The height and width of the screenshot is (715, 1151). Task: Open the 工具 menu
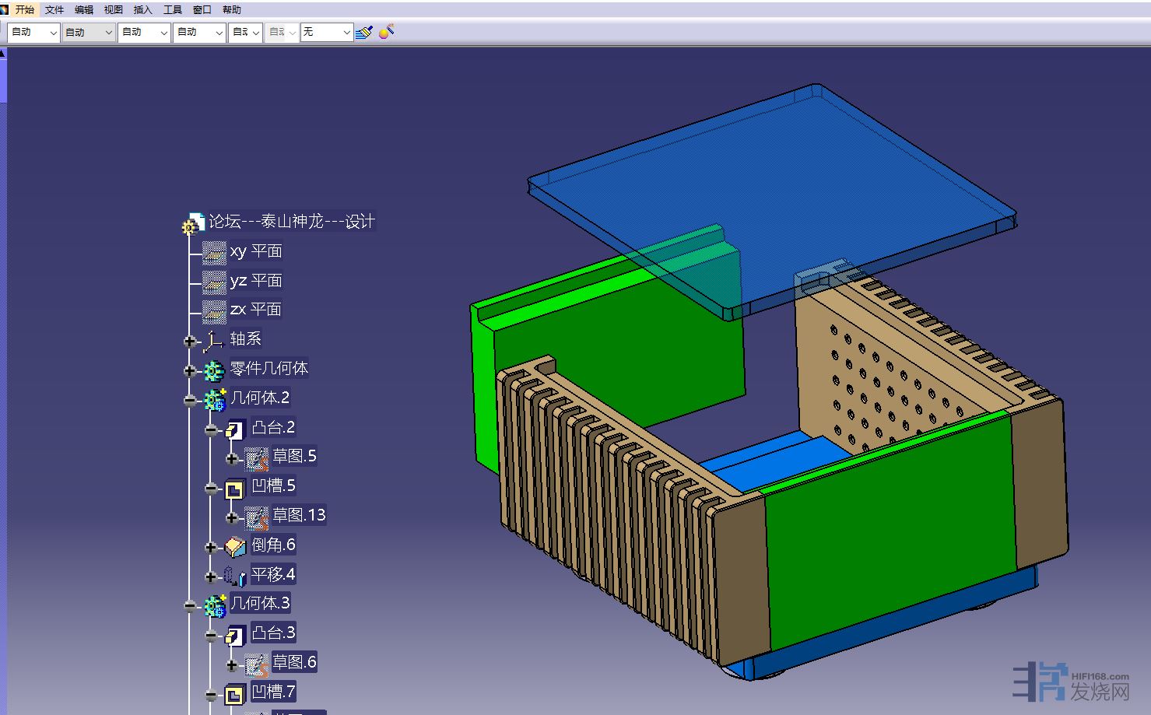(172, 9)
